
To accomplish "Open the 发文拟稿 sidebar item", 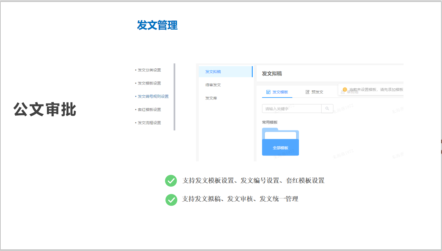I will [x=225, y=72].
